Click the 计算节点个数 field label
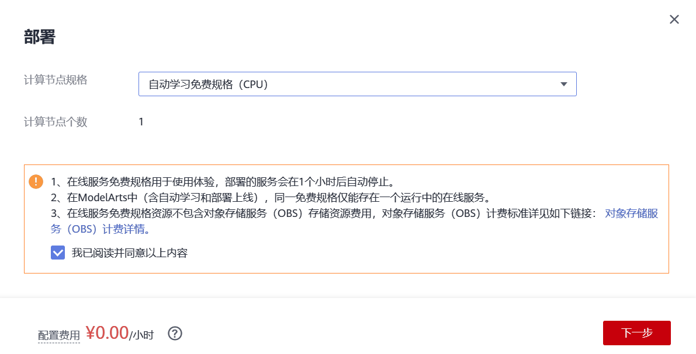 (56, 122)
